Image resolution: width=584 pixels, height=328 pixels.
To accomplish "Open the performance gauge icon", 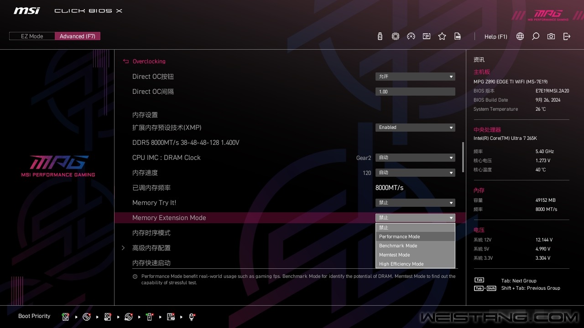I will click(411, 36).
